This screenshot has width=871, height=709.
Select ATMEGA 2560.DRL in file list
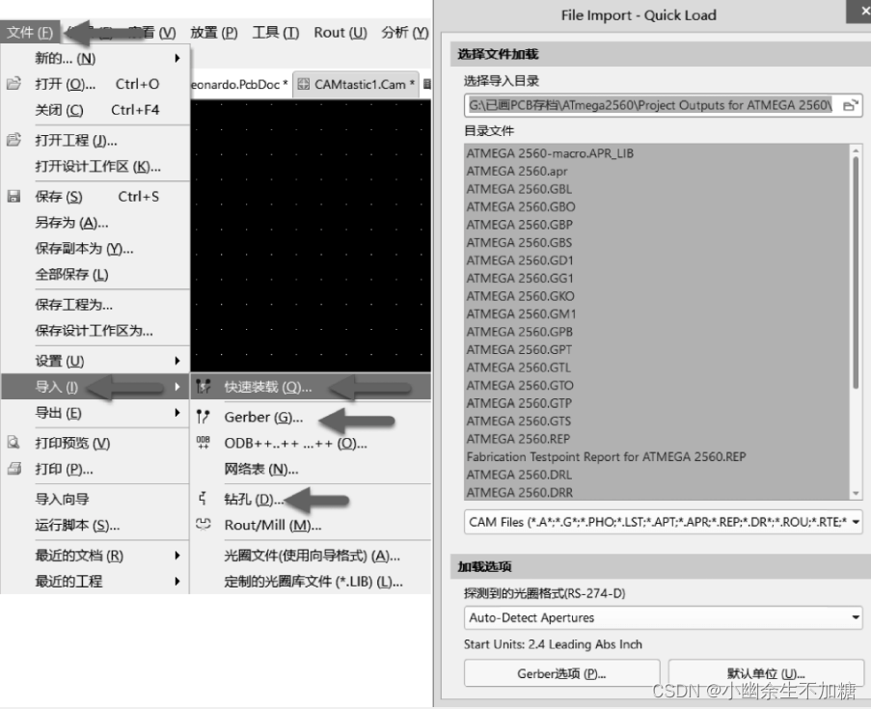[x=657, y=475]
